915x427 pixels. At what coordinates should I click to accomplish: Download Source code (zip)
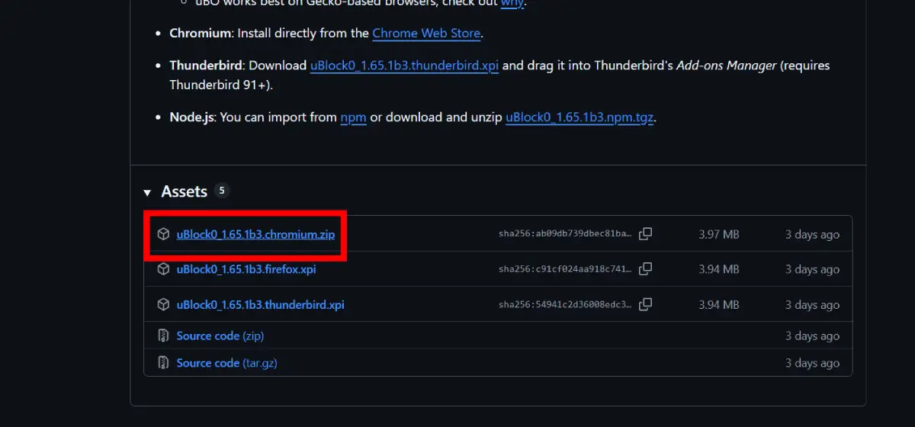point(220,335)
